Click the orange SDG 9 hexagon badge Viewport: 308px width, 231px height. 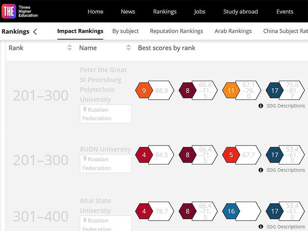tap(144, 91)
